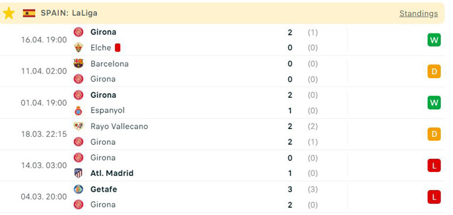Image resolution: width=453 pixels, height=215 pixels.
Task: Click Girona crest in the Elche match
Action: (78, 32)
